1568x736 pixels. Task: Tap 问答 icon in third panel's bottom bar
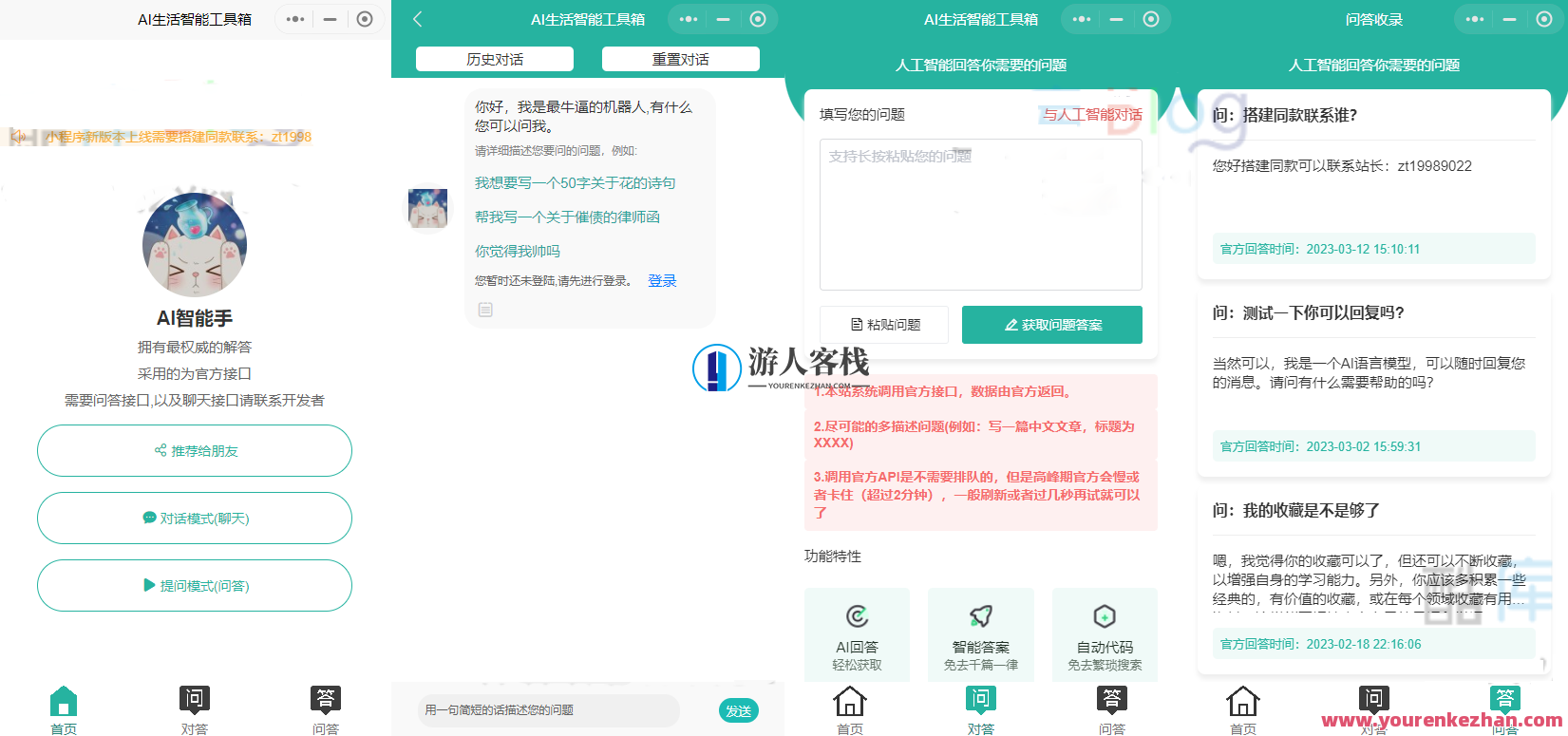coord(1112,701)
